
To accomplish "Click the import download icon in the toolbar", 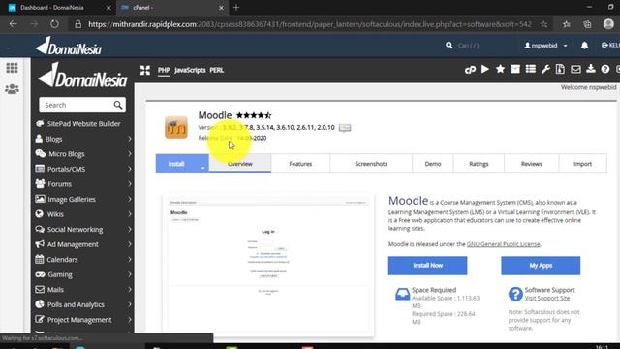I will click(591, 69).
